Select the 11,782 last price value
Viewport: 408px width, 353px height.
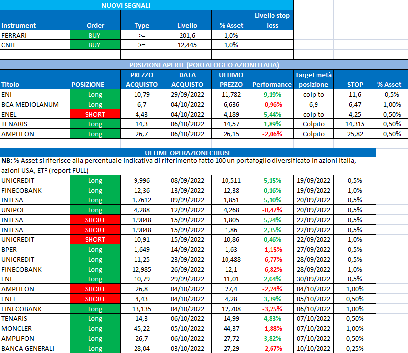point(231,94)
